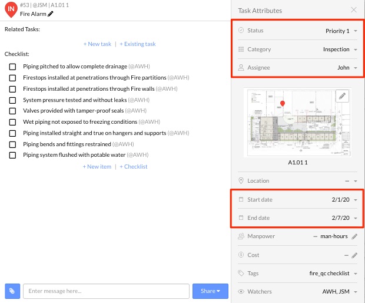365x303 pixels.
Task: Expand the Start date dropdown
Action: pyautogui.click(x=356, y=200)
